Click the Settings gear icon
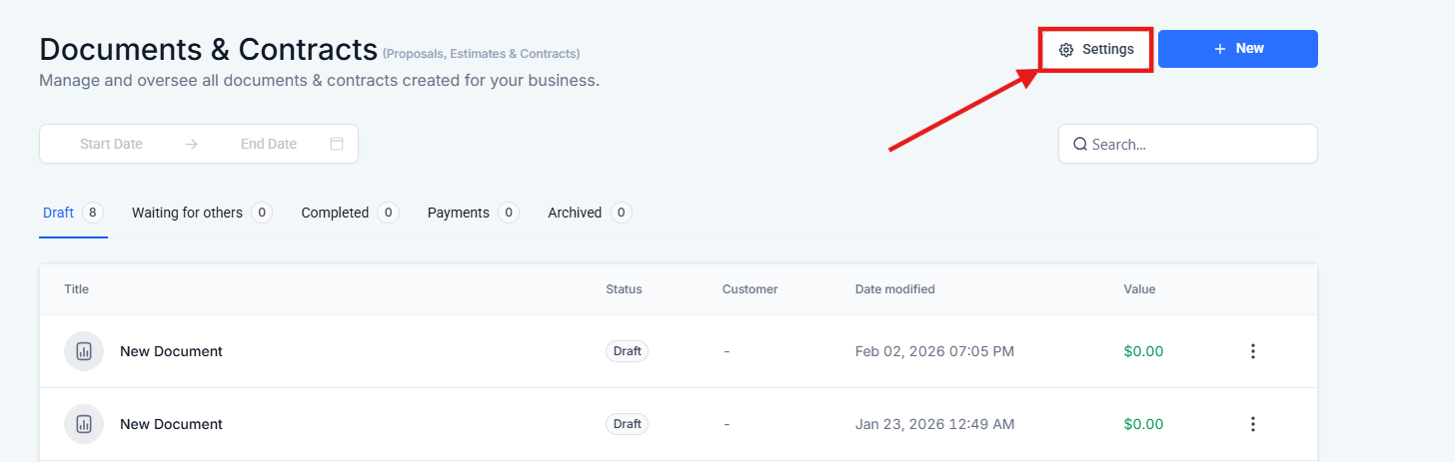The image size is (1455, 462). (1066, 50)
